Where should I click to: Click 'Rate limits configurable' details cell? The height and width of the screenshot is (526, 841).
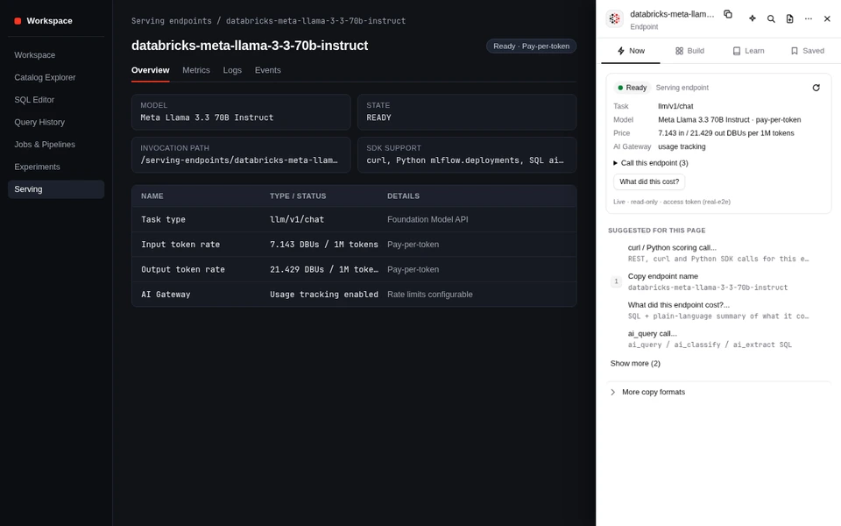coord(429,295)
